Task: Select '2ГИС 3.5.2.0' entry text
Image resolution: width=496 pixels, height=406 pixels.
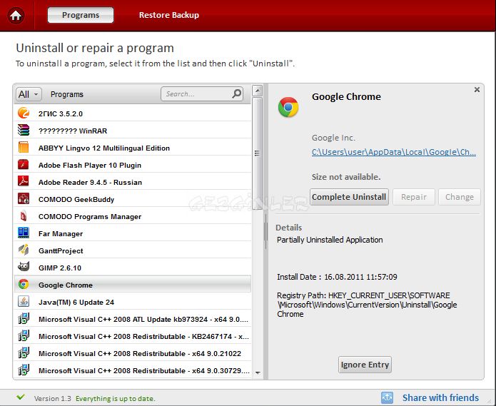Action: (61, 114)
